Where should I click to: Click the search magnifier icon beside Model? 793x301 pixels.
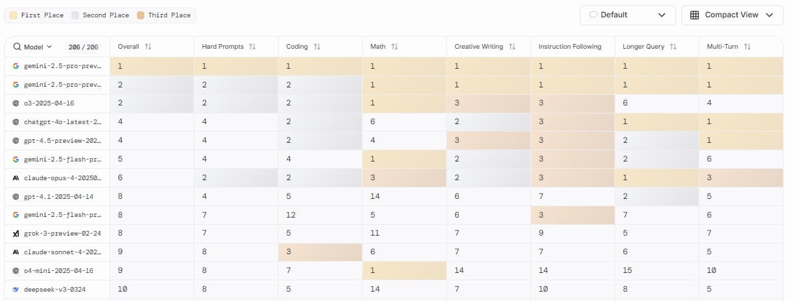point(17,47)
